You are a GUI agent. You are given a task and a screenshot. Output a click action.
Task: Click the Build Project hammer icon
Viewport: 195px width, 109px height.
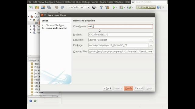(101, 7)
